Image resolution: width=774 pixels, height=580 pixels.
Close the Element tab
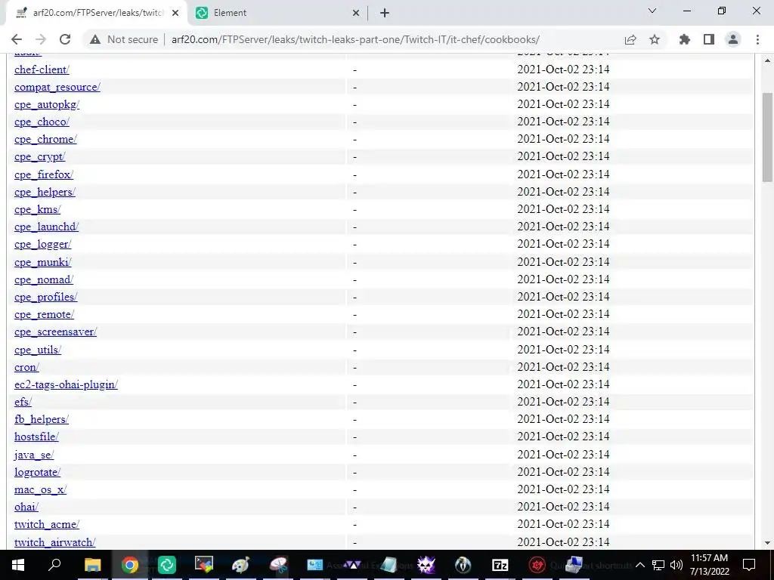point(356,13)
